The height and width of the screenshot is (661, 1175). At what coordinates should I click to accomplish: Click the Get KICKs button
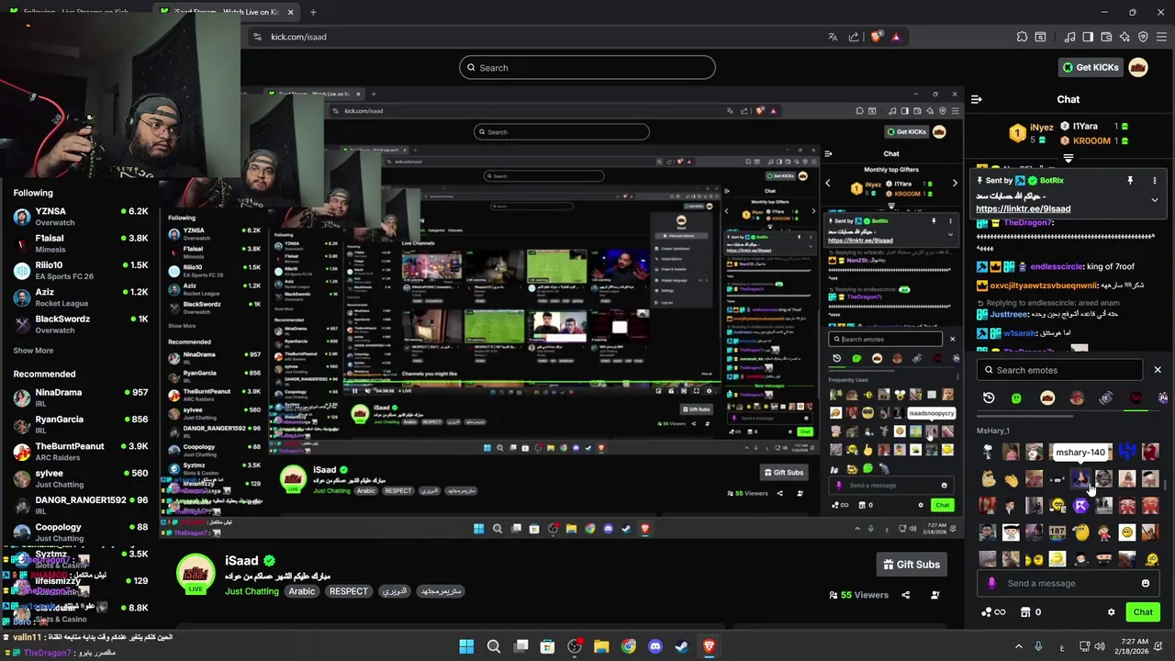[x=1091, y=67]
